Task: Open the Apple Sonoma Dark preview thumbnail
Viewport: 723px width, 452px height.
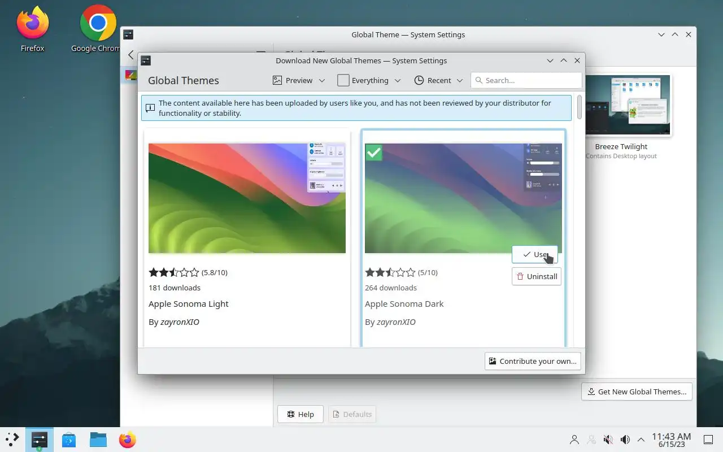Action: (x=463, y=198)
